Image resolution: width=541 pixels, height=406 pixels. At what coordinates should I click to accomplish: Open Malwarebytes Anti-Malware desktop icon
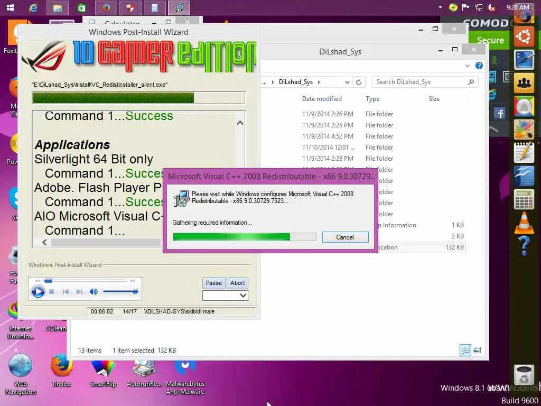tap(185, 377)
